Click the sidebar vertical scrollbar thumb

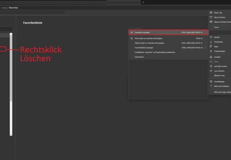point(11,68)
